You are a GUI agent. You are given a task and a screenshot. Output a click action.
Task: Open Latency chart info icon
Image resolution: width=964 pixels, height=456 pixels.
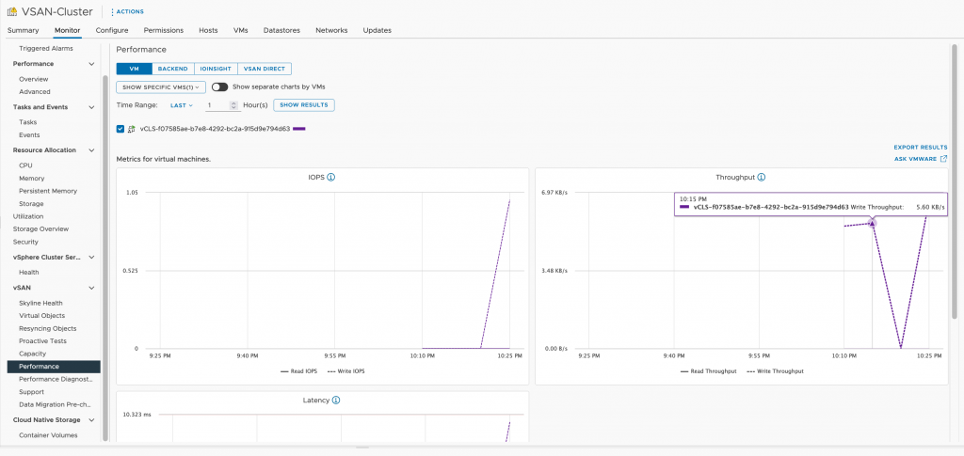pos(336,401)
